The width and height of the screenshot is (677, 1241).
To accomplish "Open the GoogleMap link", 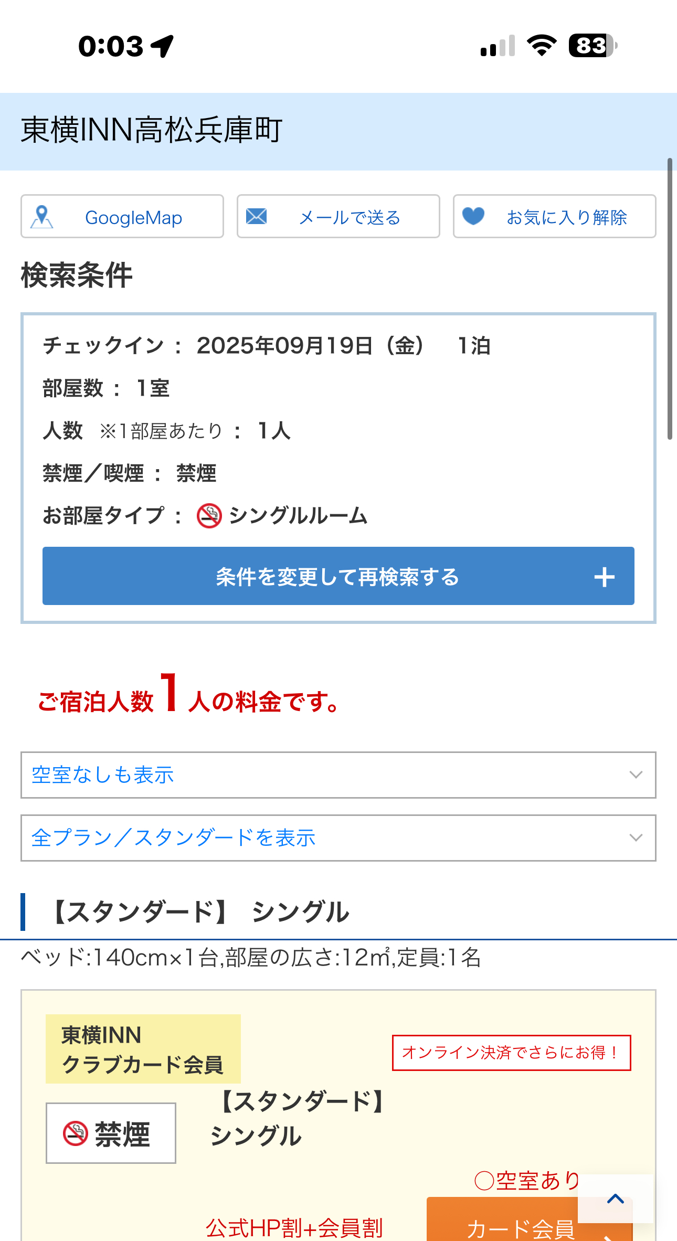I will 122,216.
